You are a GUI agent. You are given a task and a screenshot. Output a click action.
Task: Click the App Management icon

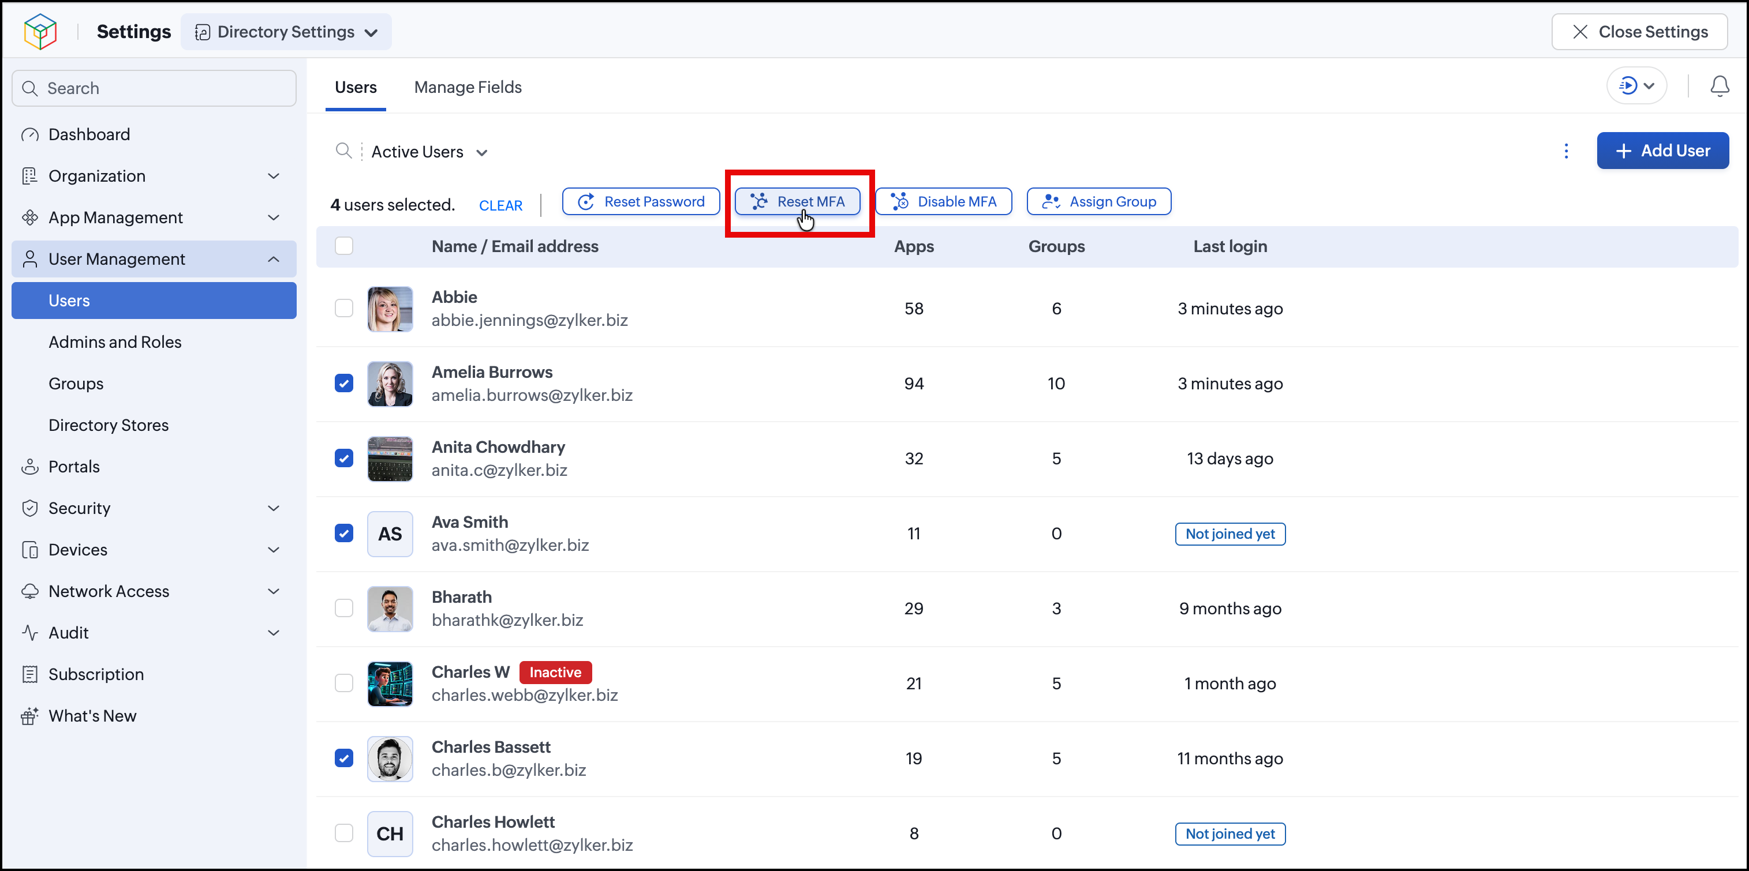point(30,217)
